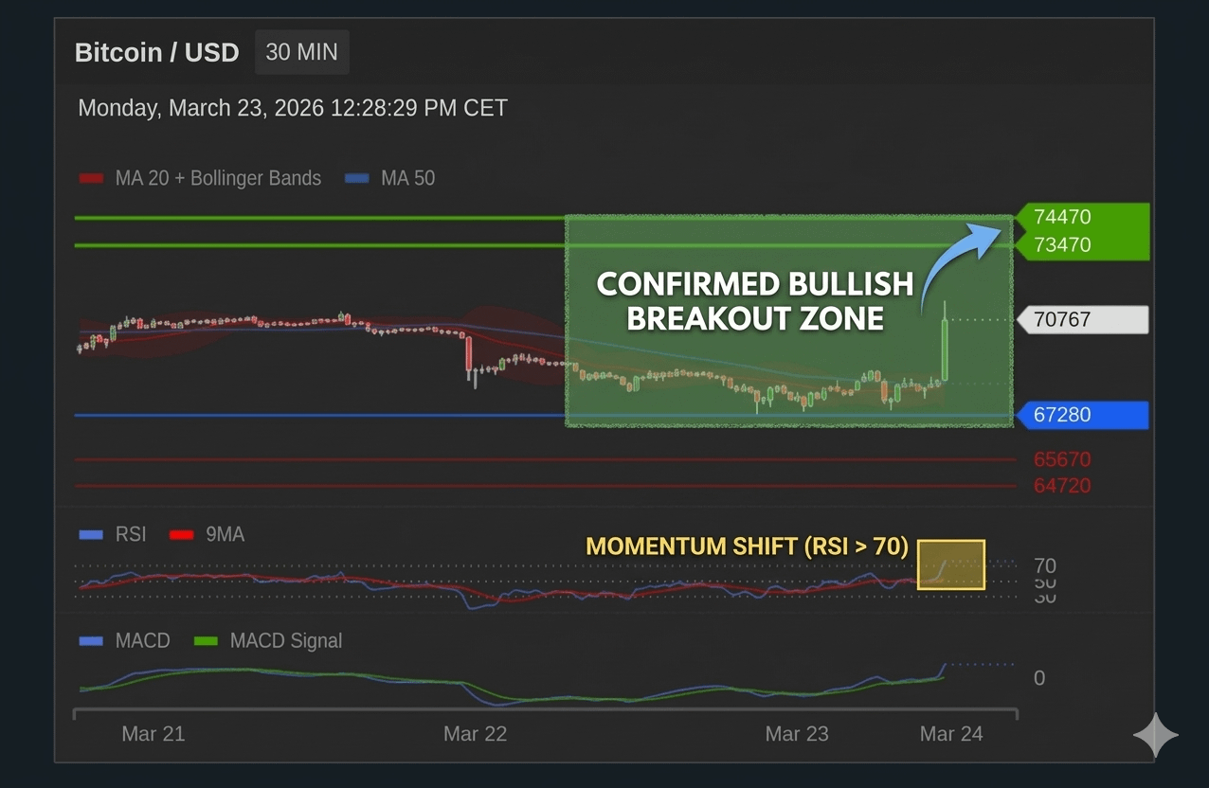Select the 73470 resistance price label
This screenshot has height=788, width=1209.
point(1083,245)
